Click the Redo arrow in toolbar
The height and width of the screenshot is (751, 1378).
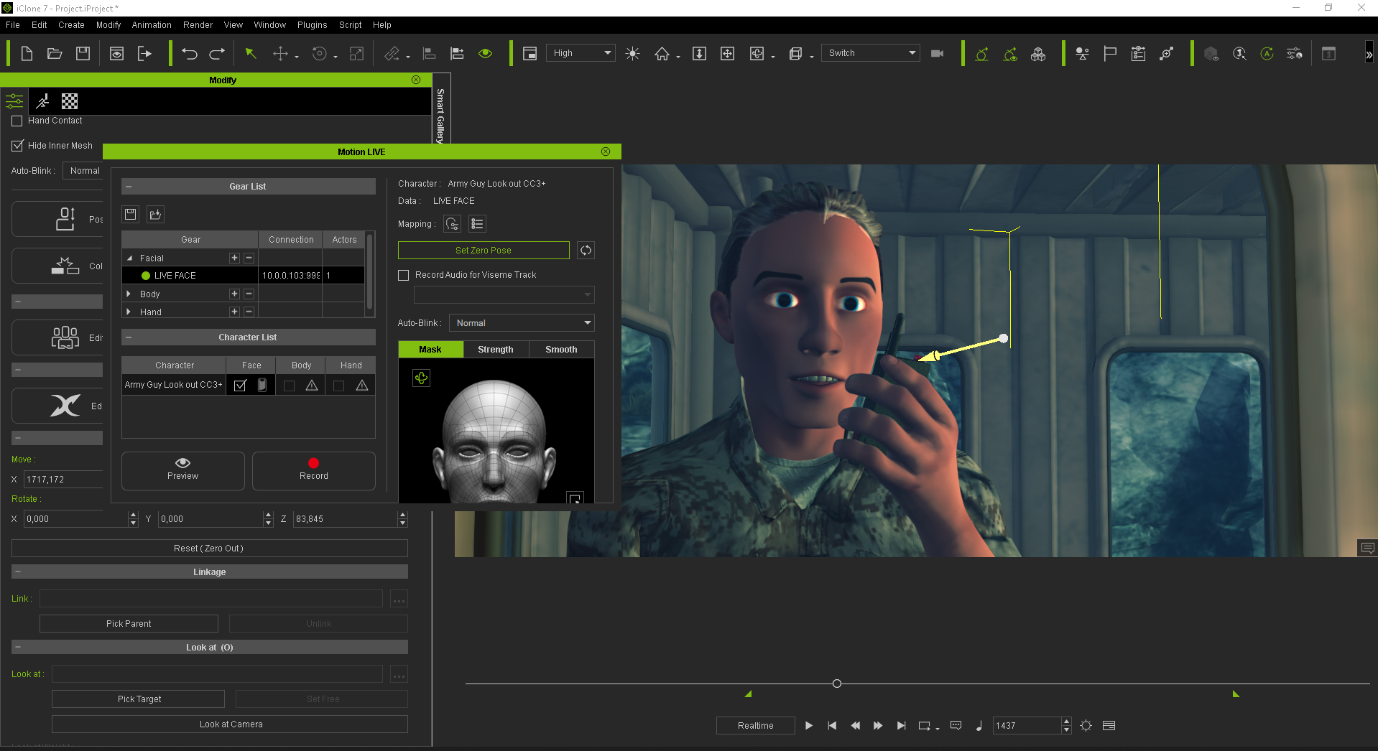(217, 53)
